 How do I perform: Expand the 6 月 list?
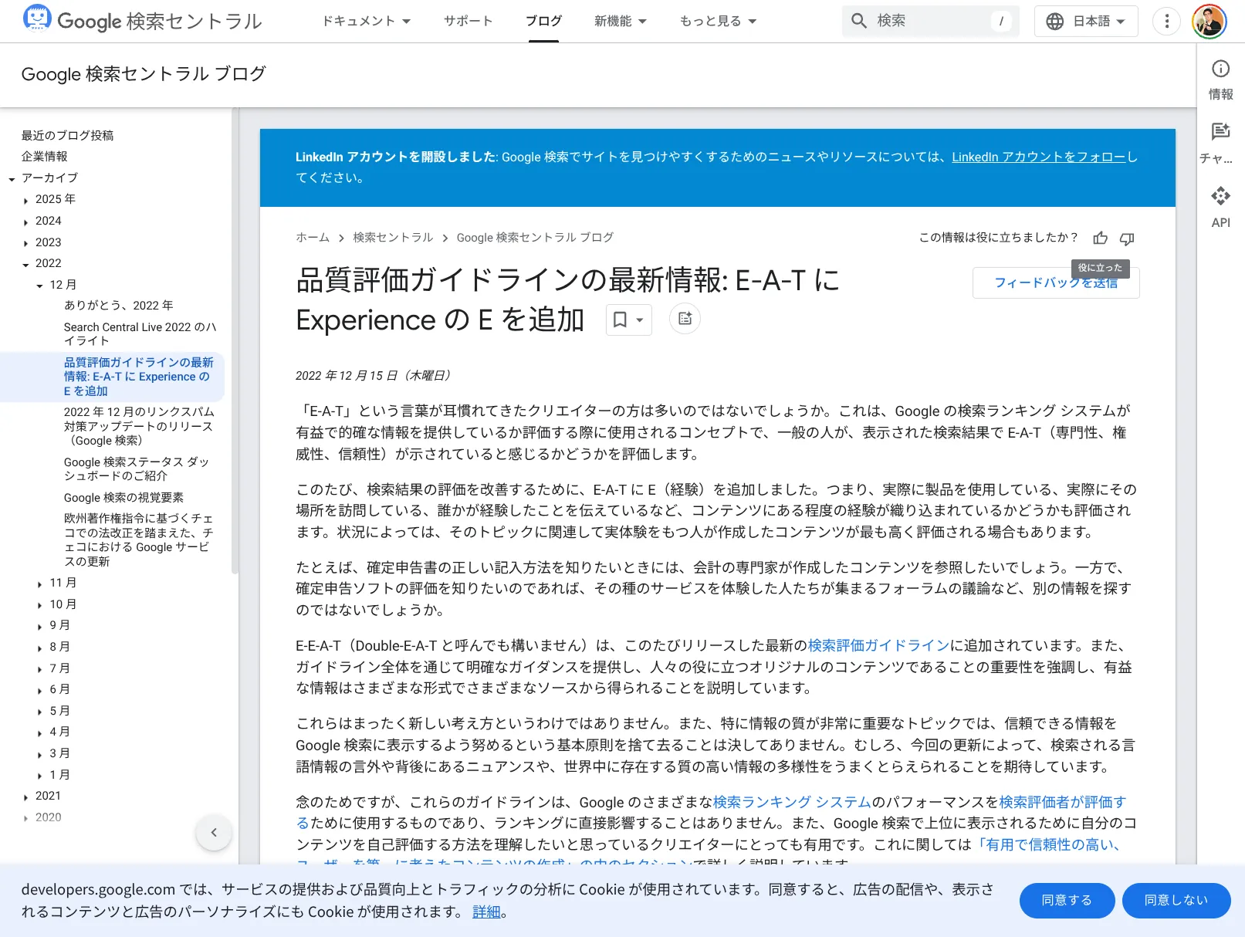pyautogui.click(x=40, y=690)
